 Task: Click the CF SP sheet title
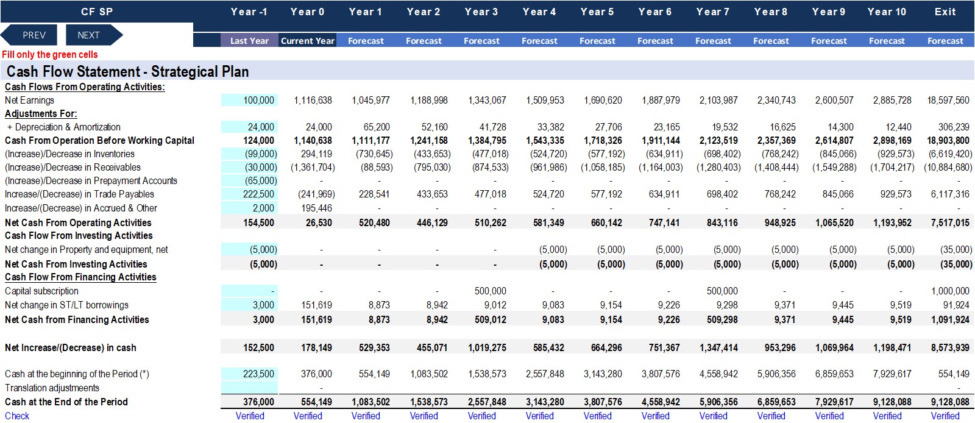click(97, 12)
